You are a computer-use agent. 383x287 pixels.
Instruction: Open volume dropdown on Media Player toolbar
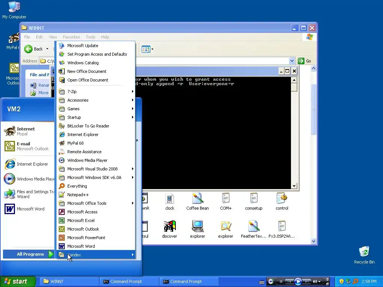pos(319,282)
